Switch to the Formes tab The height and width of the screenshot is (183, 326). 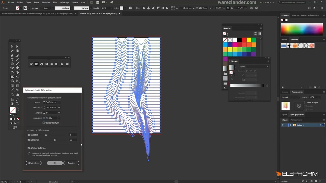click(284, 39)
